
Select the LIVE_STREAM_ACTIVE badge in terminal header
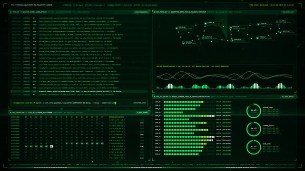click(x=141, y=12)
